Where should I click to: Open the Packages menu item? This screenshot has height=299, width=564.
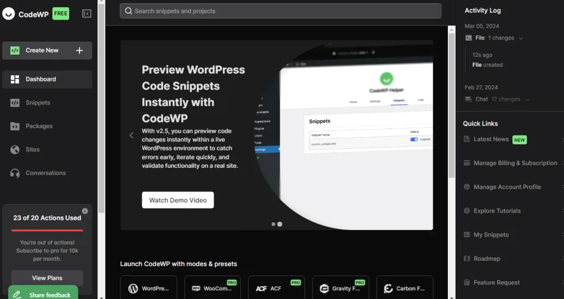[x=47, y=126]
